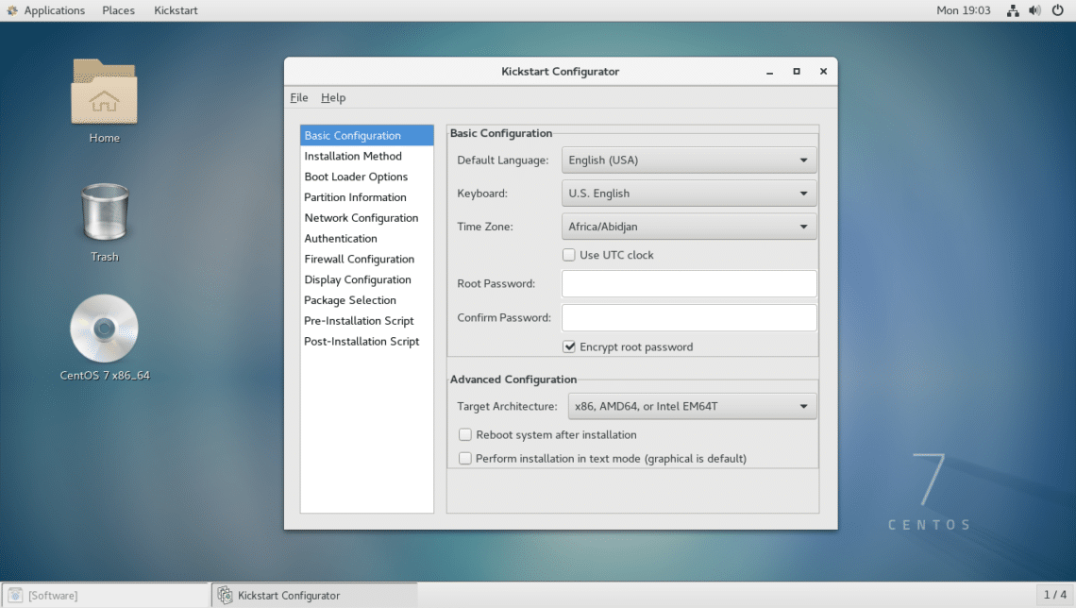Click the Root Password field
Viewport: 1076px width, 608px height.
[689, 284]
